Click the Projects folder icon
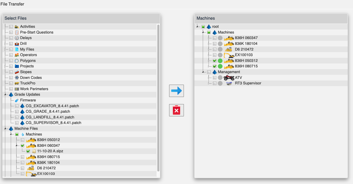Screen dimensions: 353x184 pos(17,66)
